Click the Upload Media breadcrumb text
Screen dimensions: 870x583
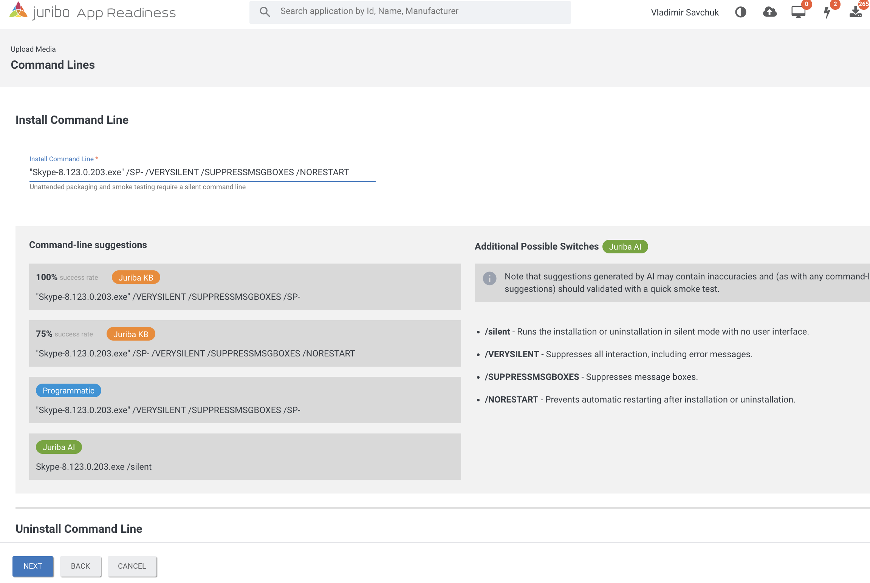pos(33,49)
